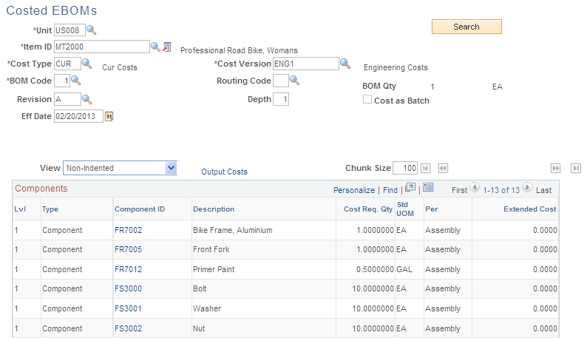This screenshot has height=338, width=587.
Task: Focus the Unit input field
Action: (69, 30)
